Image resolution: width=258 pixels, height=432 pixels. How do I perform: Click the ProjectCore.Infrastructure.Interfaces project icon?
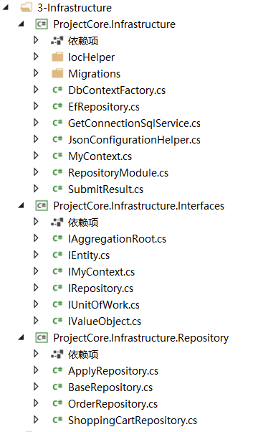point(42,206)
